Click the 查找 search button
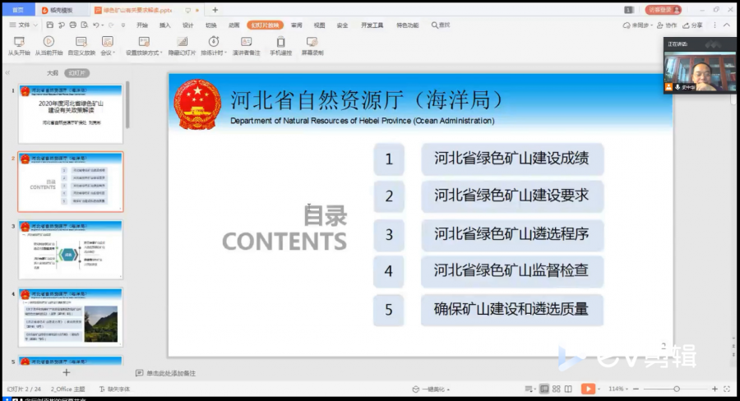This screenshot has height=401, width=740. [x=441, y=25]
